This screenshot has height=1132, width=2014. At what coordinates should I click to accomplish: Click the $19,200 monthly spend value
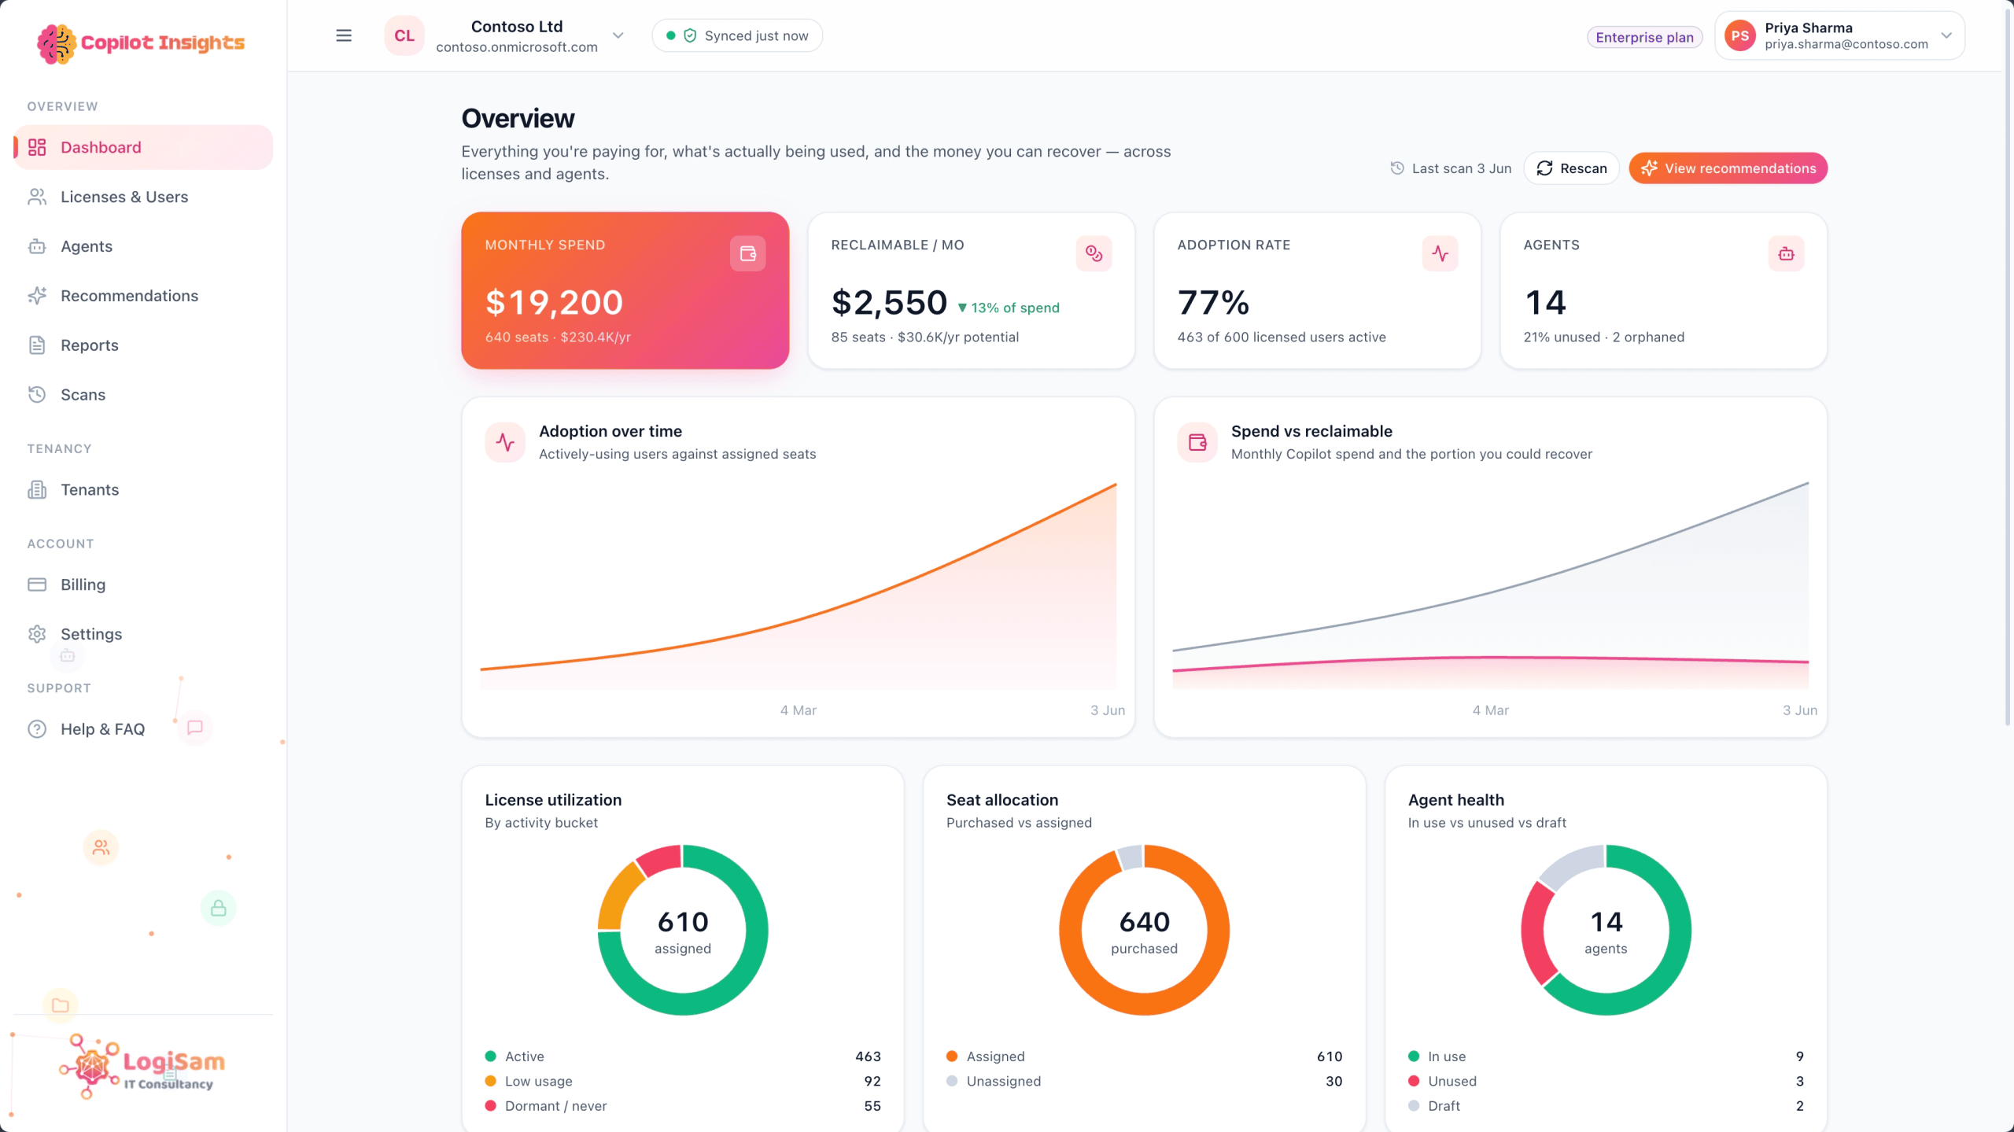[x=554, y=302]
